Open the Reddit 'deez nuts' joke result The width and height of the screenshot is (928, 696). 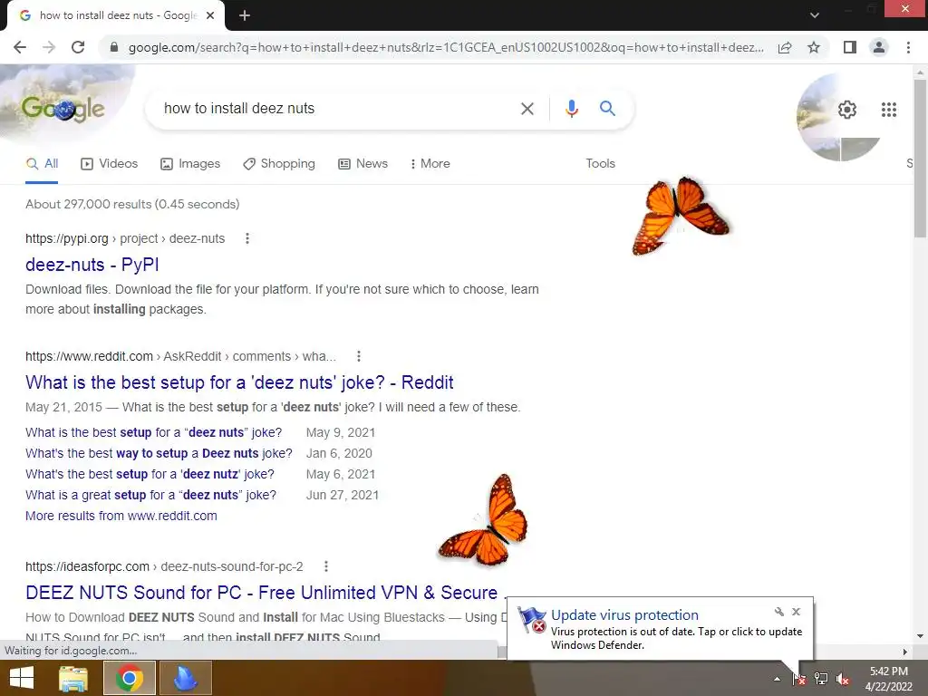(239, 382)
